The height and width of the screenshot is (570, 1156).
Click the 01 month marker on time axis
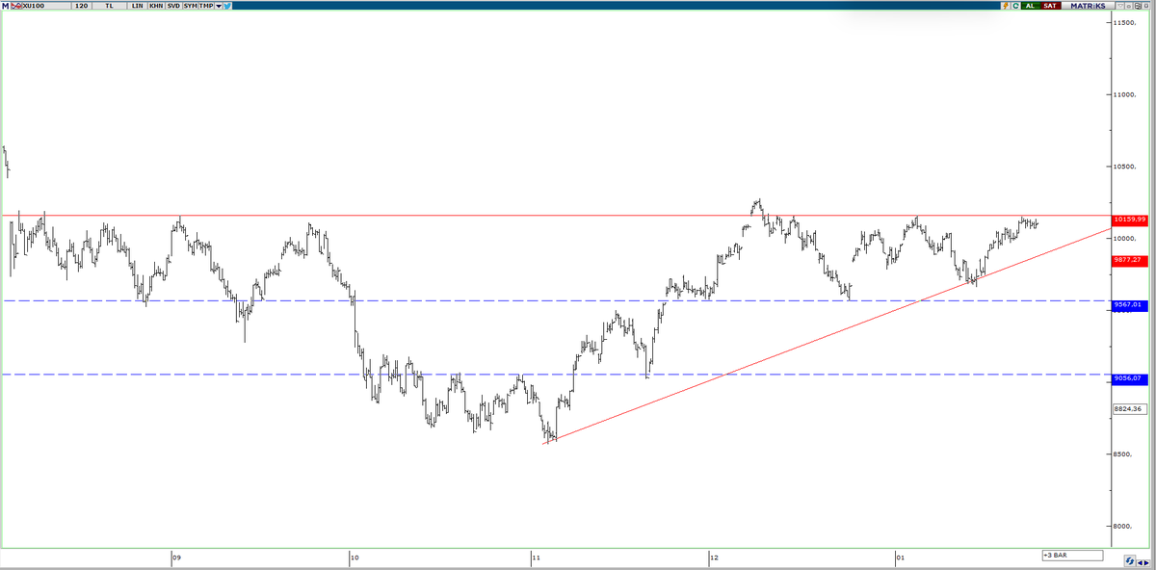(x=901, y=557)
